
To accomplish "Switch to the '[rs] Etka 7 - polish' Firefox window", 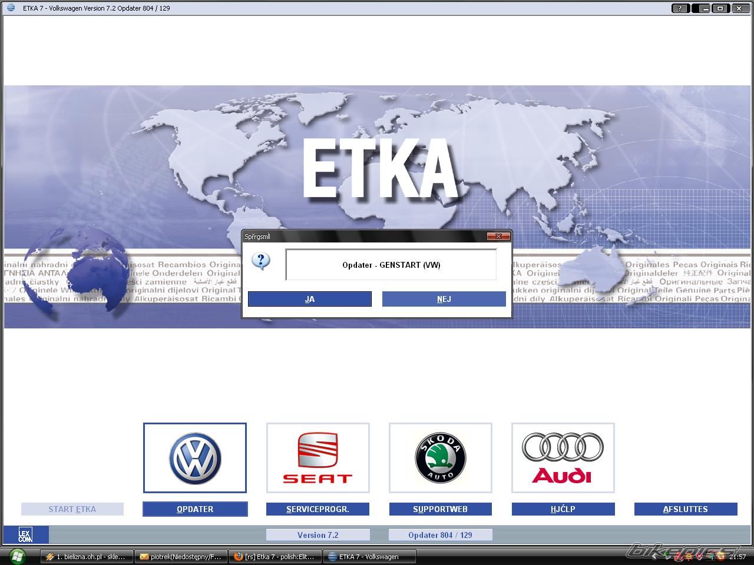I will pyautogui.click(x=275, y=557).
